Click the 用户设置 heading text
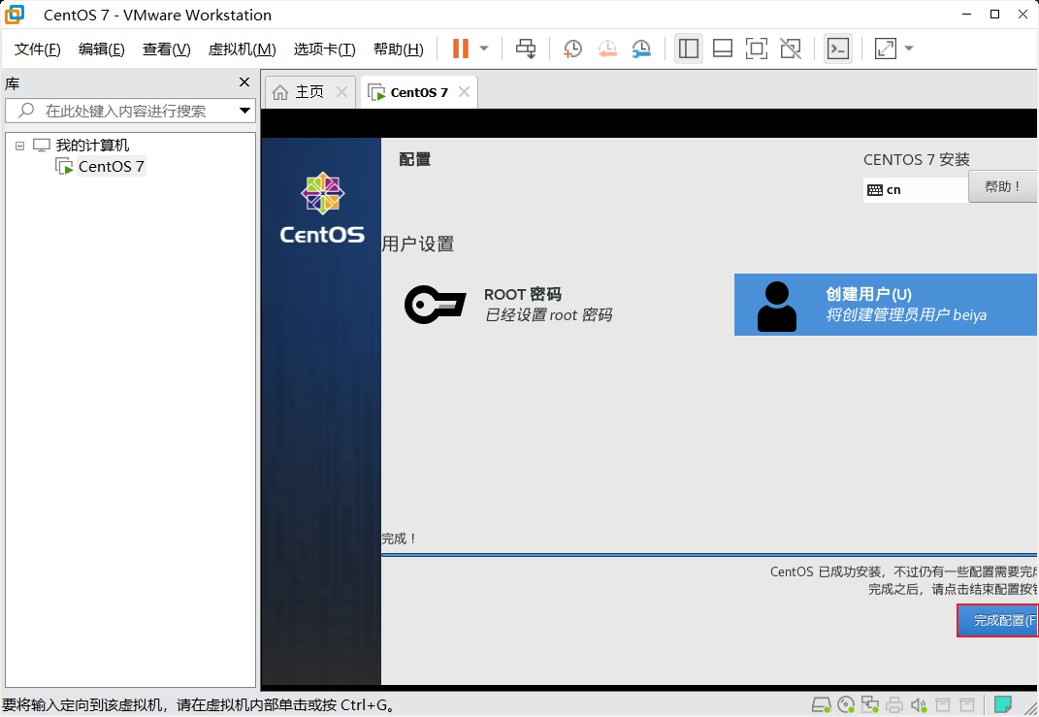 (x=418, y=244)
